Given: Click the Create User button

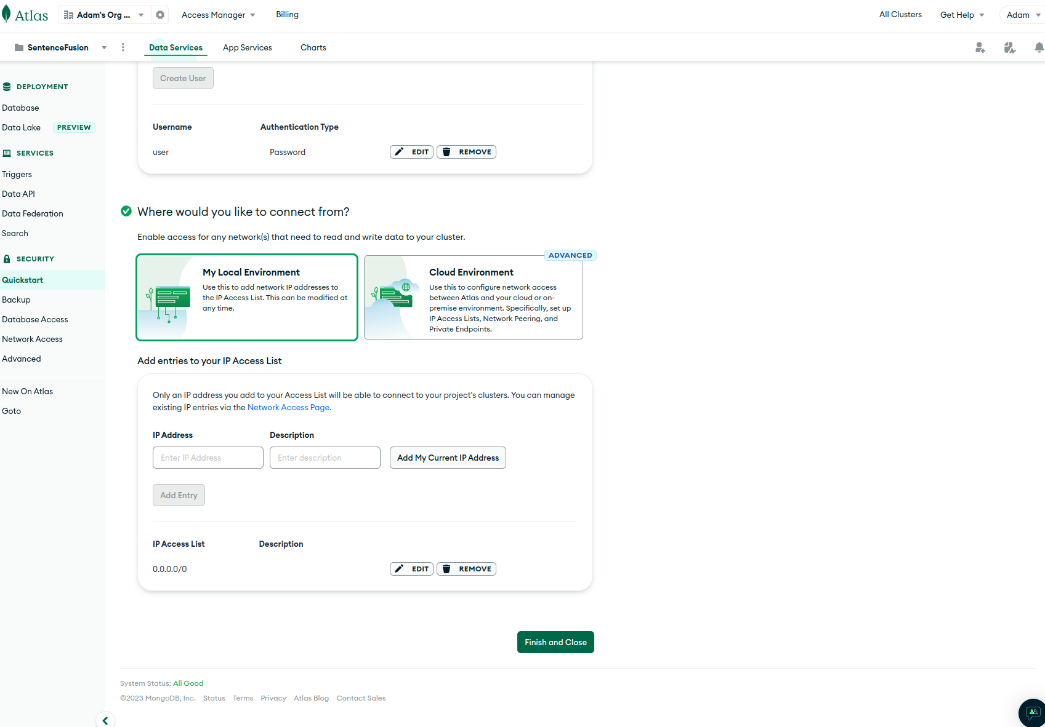Looking at the screenshot, I should click(183, 78).
